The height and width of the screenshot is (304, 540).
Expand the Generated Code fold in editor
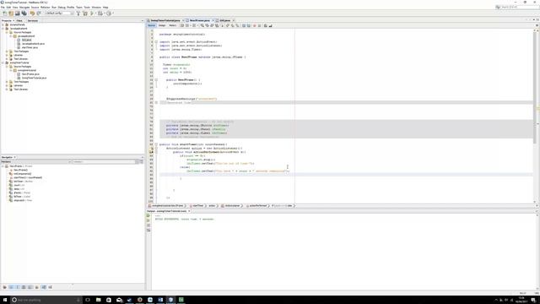[x=156, y=103]
